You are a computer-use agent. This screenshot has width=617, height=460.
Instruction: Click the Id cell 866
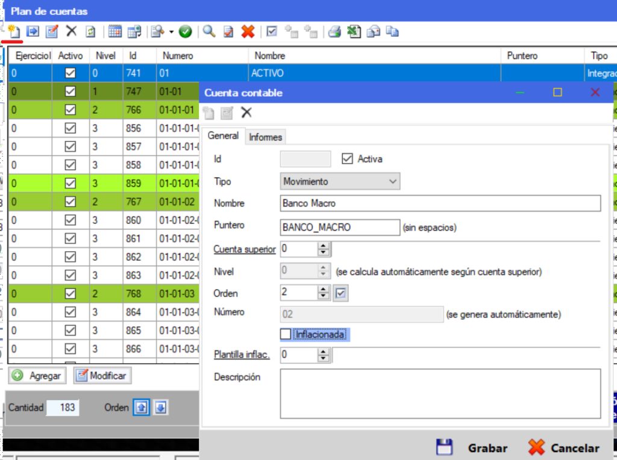pyautogui.click(x=140, y=349)
